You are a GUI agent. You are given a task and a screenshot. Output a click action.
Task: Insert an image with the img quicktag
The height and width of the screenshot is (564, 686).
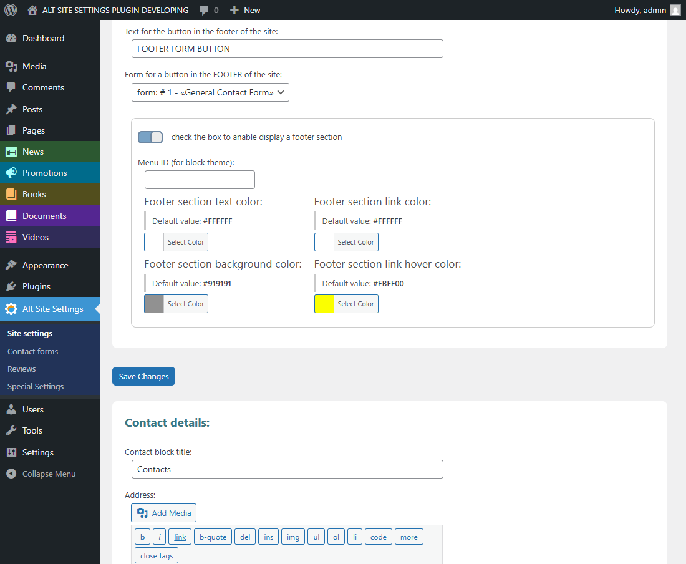coord(292,537)
